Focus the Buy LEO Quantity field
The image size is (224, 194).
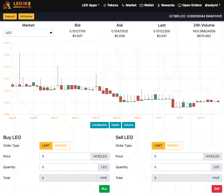69,167
